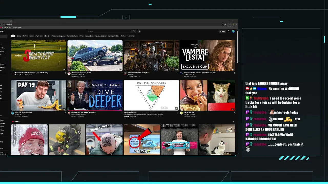Viewport: 328px width, 184px height.
Task: Click the video title 'The Perfect Date'
Action: 189,112
